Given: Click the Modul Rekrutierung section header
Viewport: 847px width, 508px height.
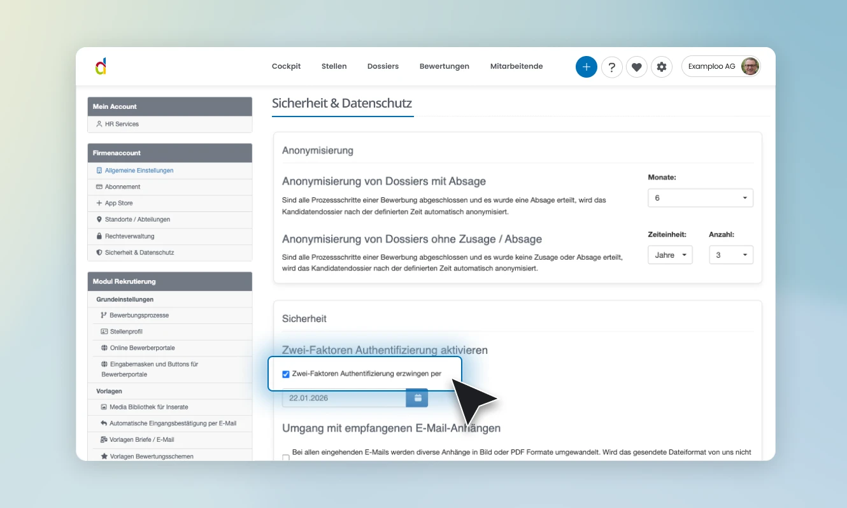Looking at the screenshot, I should pyautogui.click(x=169, y=281).
